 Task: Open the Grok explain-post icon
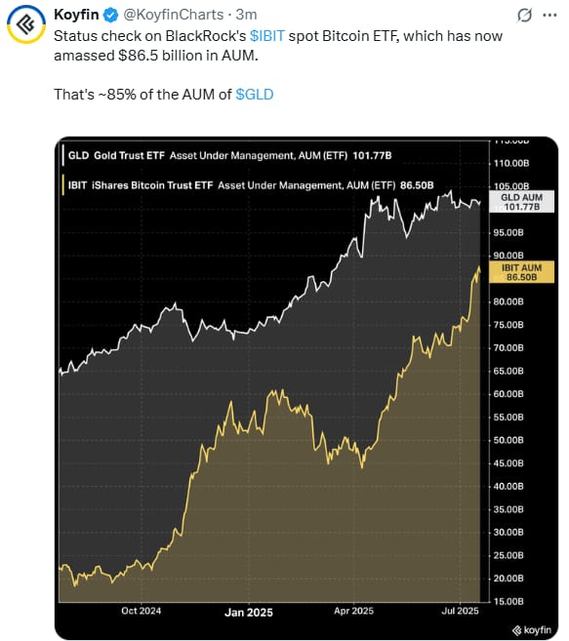click(524, 16)
